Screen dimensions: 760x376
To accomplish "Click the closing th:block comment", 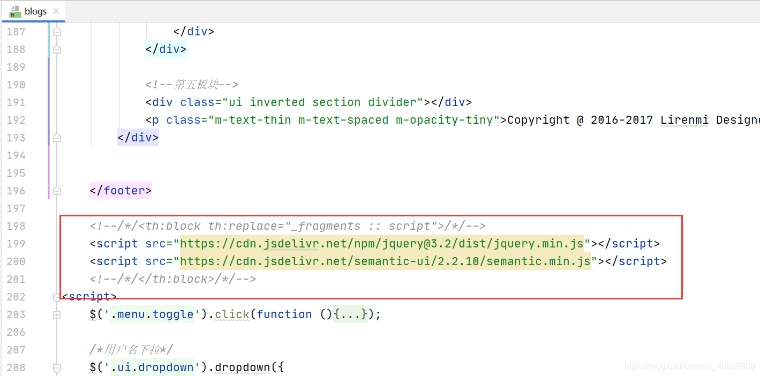I will coord(173,279).
